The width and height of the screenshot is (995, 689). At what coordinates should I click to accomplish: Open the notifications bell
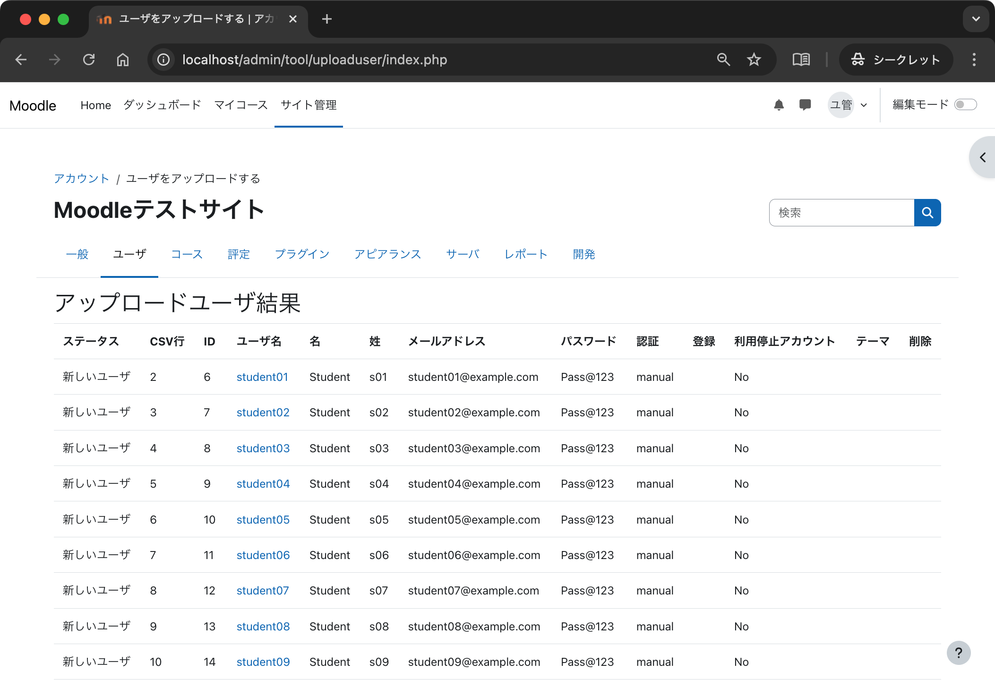tap(779, 105)
